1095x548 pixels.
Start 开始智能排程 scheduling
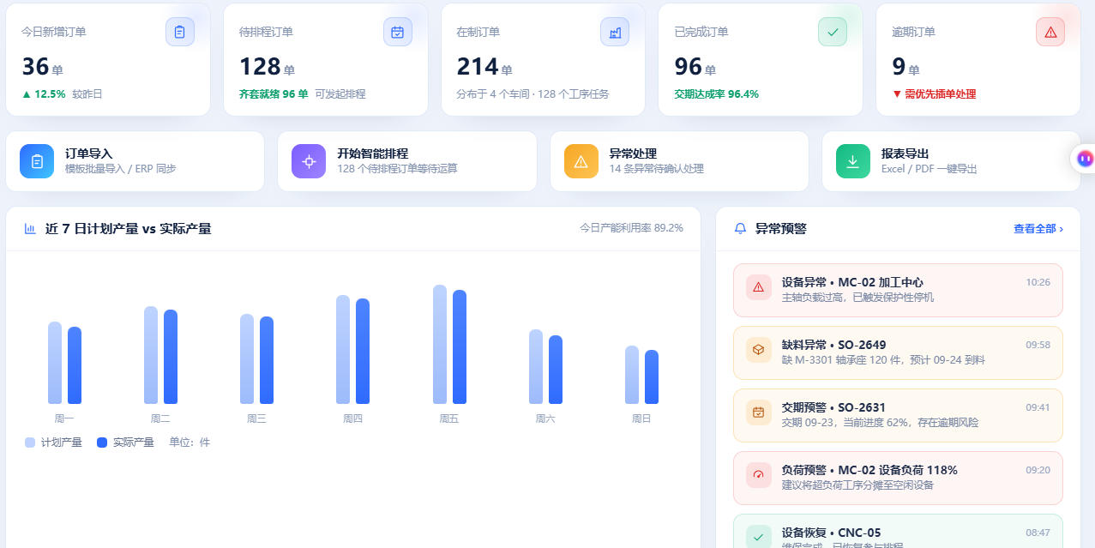[407, 161]
